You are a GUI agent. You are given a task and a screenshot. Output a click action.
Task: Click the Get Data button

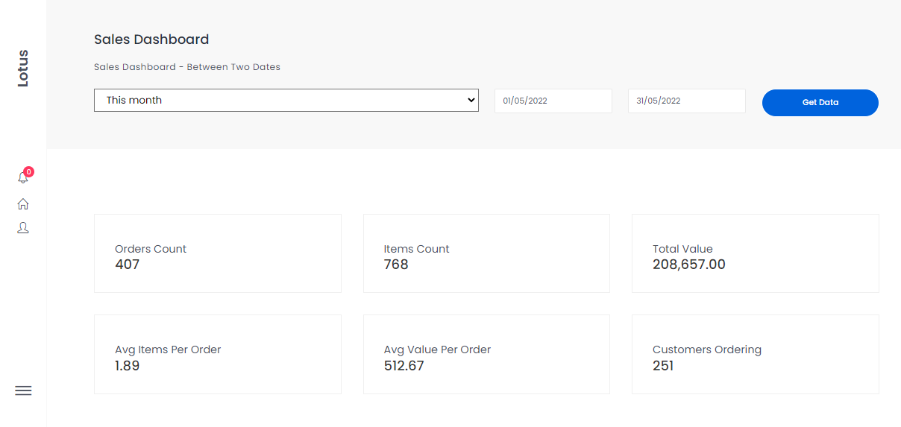[x=820, y=103]
